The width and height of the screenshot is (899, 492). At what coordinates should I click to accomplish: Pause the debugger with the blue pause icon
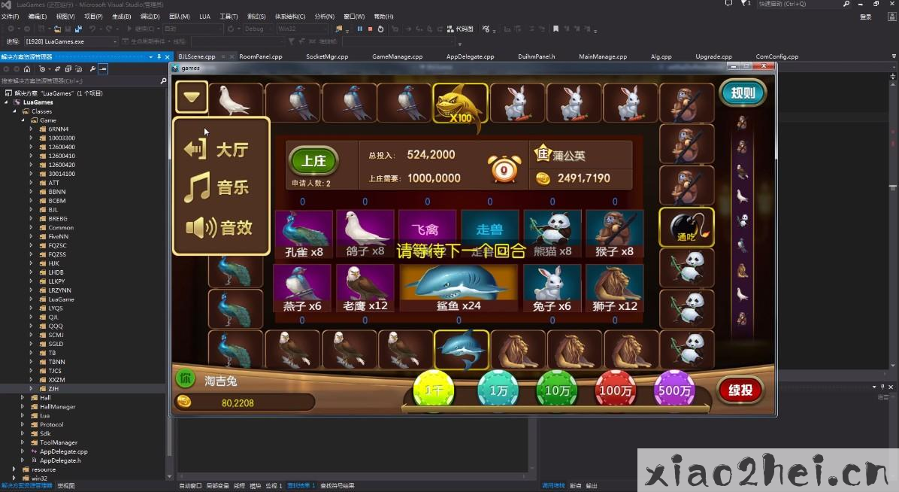(x=359, y=29)
